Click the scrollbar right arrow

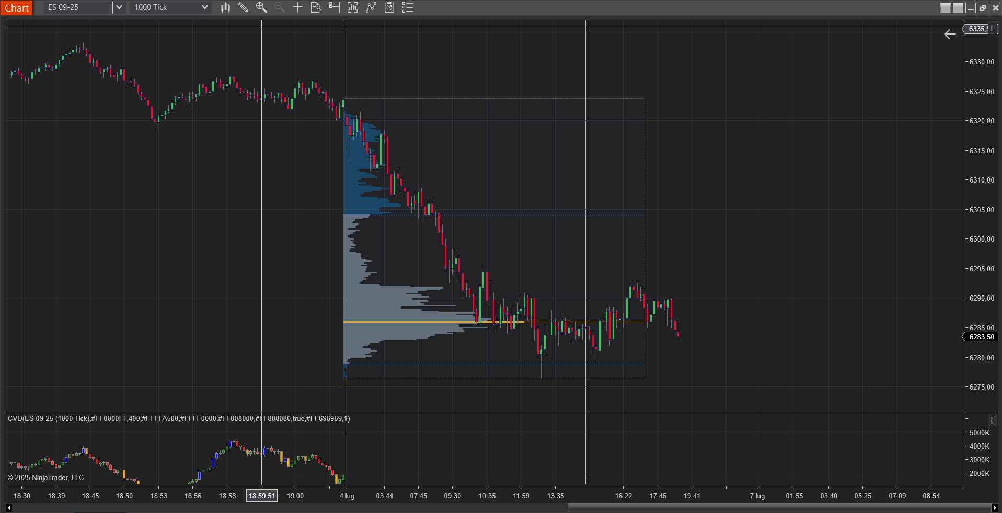[x=995, y=508]
